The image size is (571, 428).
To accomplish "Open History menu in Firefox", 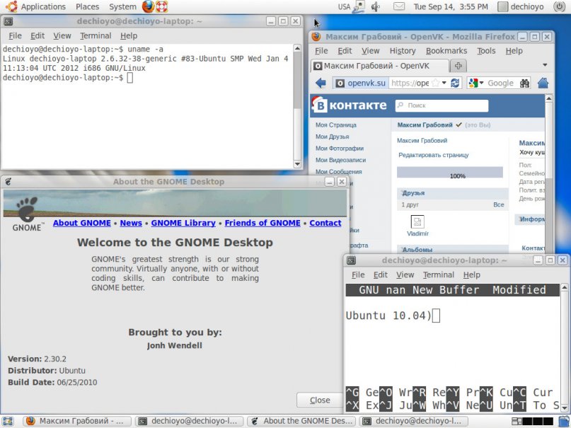I will click(403, 51).
